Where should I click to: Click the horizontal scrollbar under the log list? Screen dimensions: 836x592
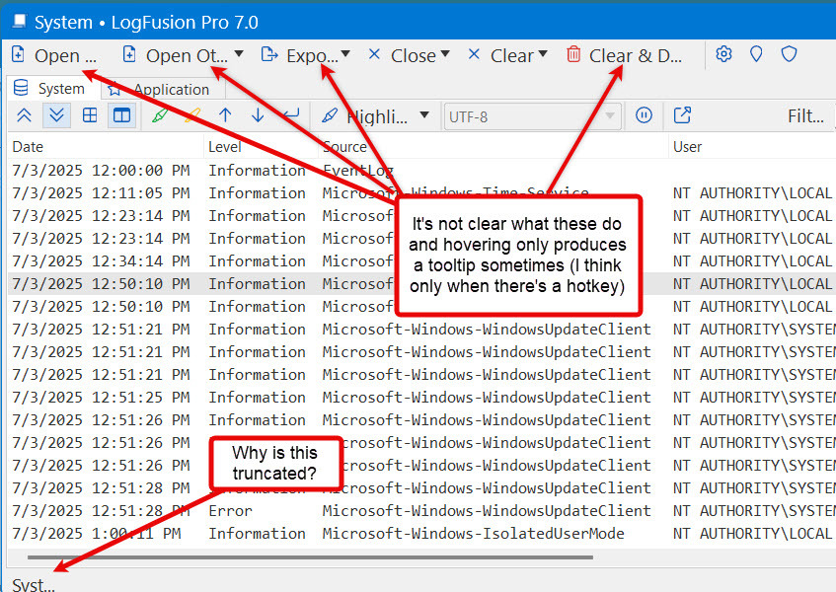point(310,557)
